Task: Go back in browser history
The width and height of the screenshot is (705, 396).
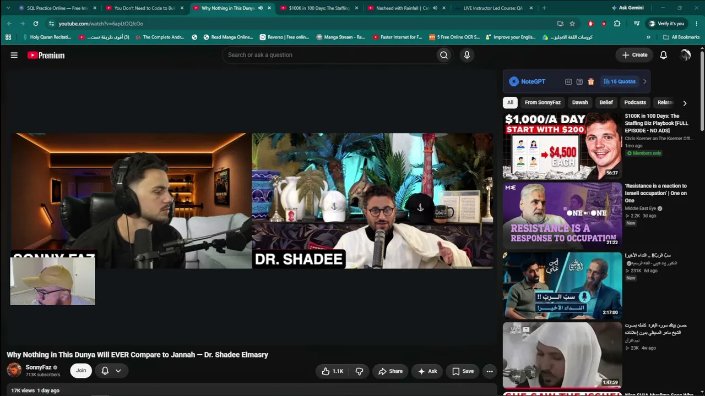Action: (9, 24)
